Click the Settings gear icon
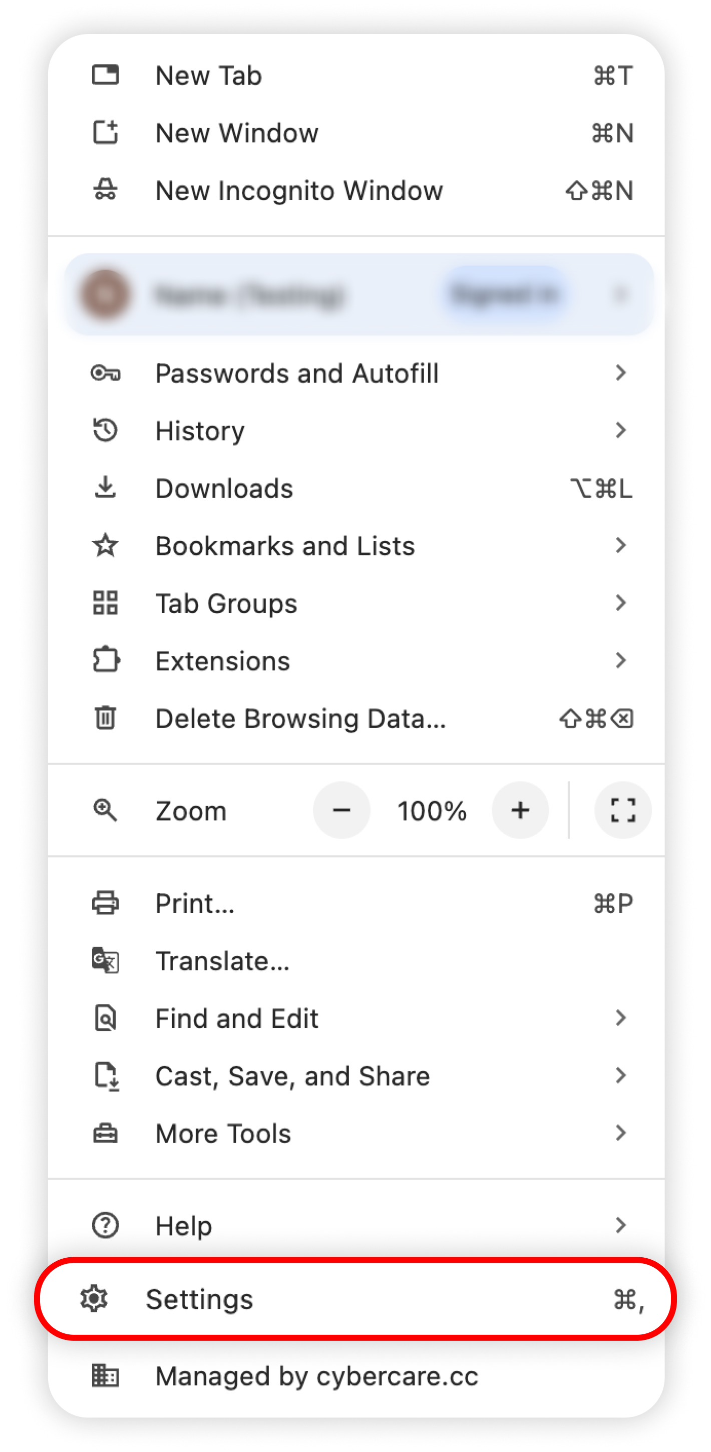 click(x=94, y=1299)
